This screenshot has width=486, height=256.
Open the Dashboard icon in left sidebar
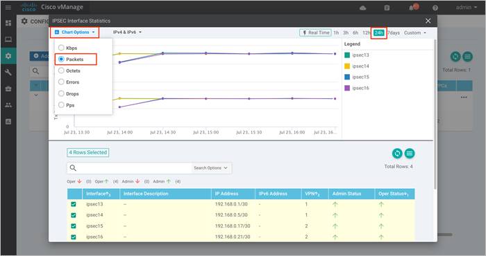[8, 23]
